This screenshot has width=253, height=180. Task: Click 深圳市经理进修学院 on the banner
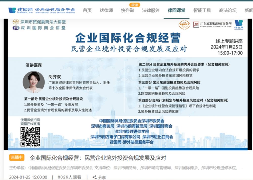pos(132,131)
